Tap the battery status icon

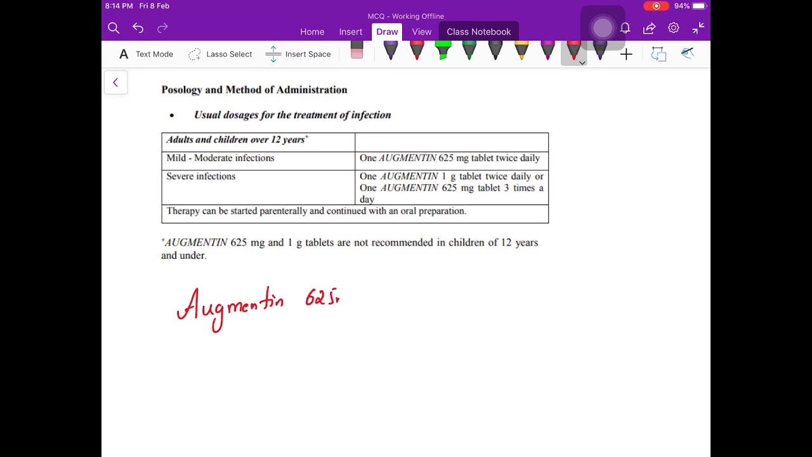click(699, 6)
